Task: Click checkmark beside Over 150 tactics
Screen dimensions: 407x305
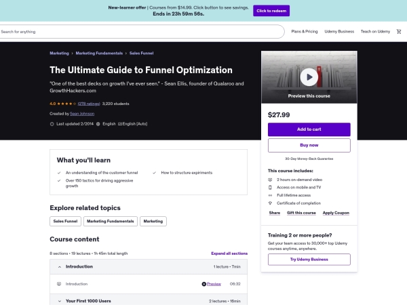Action: click(59, 181)
